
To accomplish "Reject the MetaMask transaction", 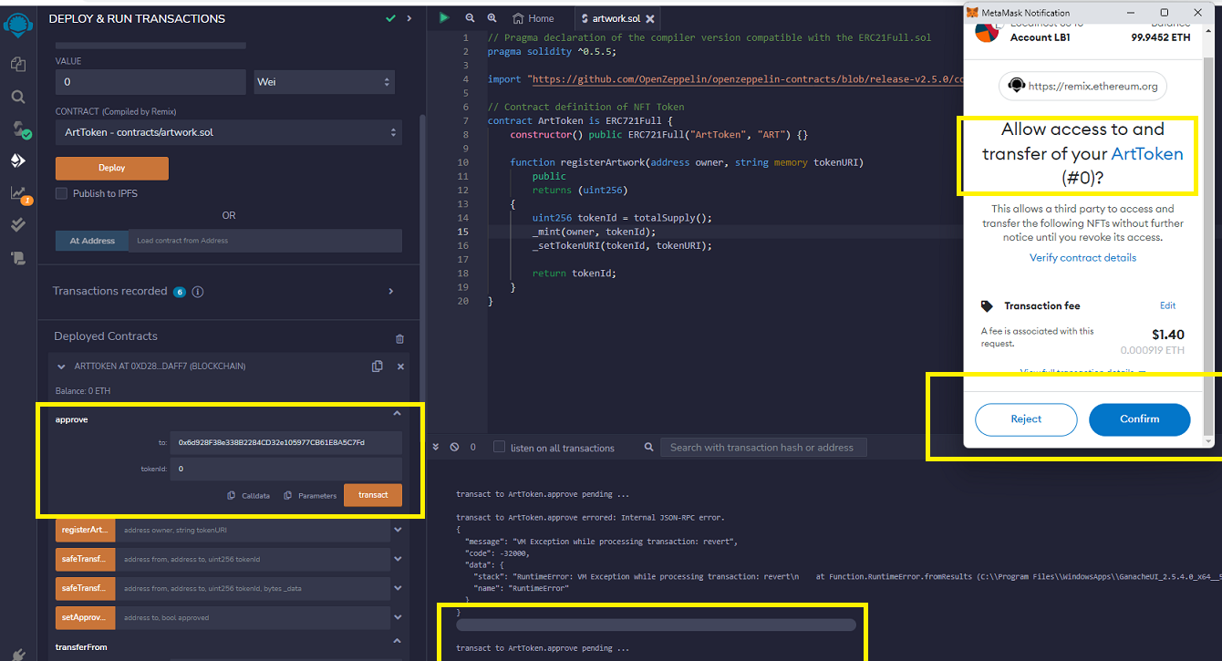I will (x=1026, y=419).
